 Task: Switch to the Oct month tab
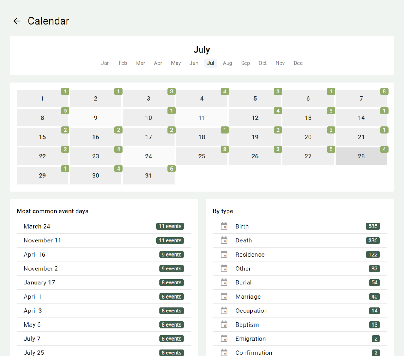[x=263, y=63]
